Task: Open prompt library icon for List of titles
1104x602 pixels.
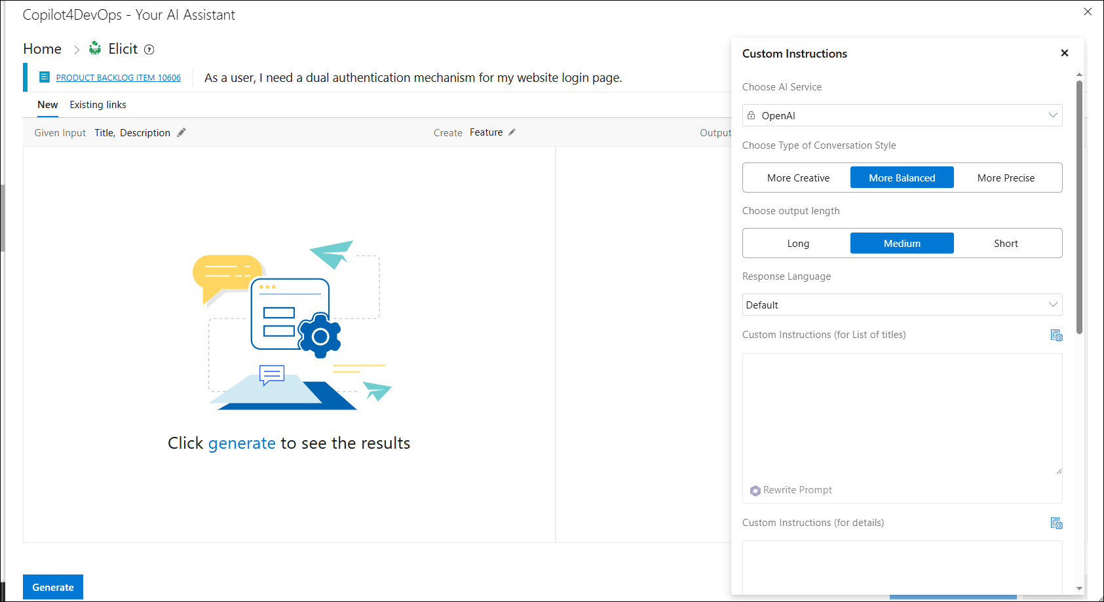Action: coord(1056,335)
